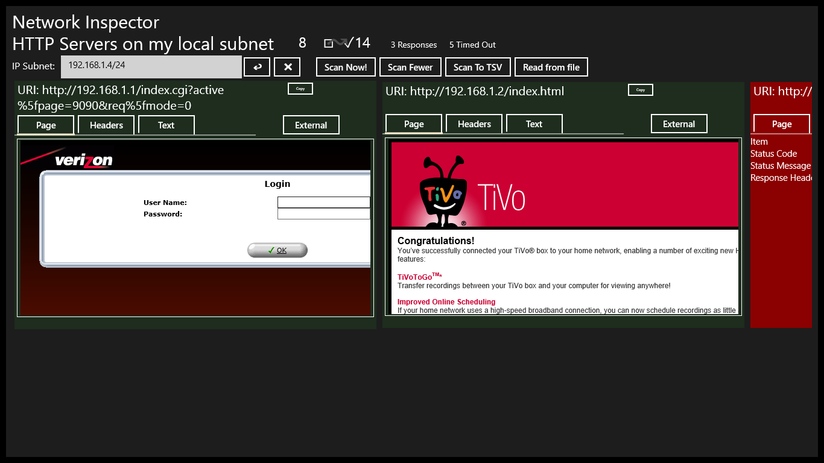The image size is (824, 463).
Task: Open 192.168.1.1 page with External button
Action: (x=311, y=125)
